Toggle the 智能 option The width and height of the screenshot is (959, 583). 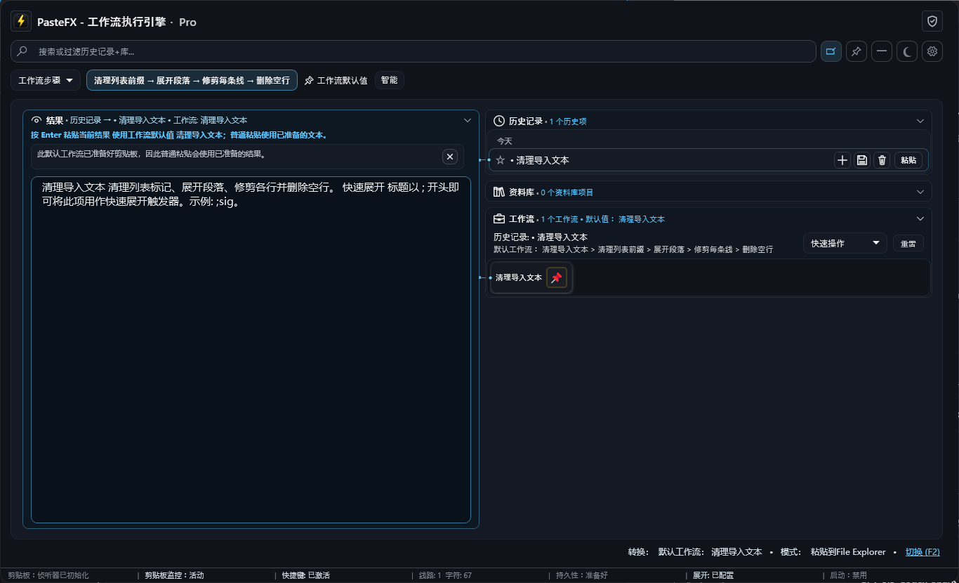click(390, 80)
